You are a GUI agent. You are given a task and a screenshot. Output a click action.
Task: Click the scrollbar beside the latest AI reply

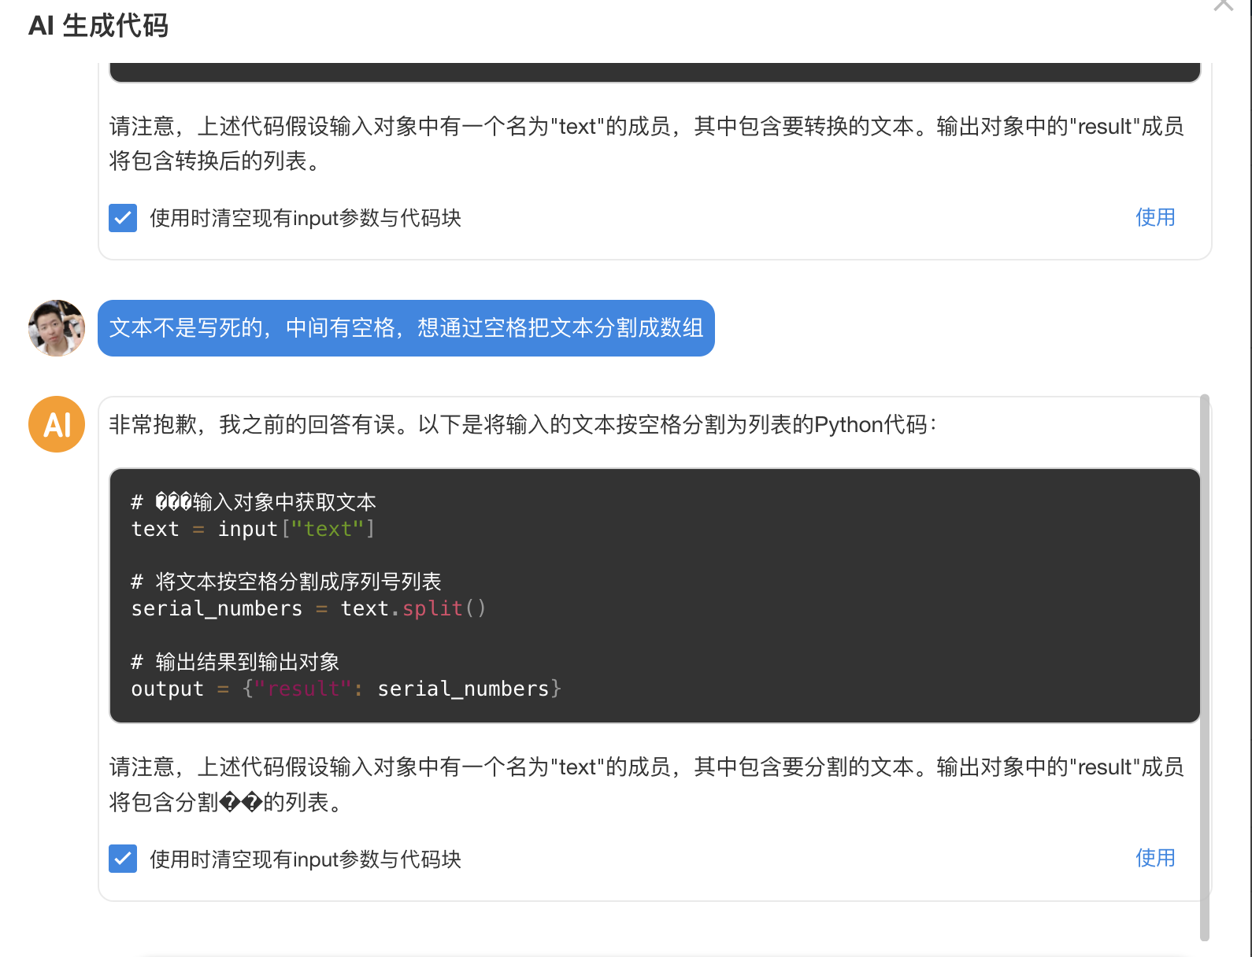coord(1204,667)
